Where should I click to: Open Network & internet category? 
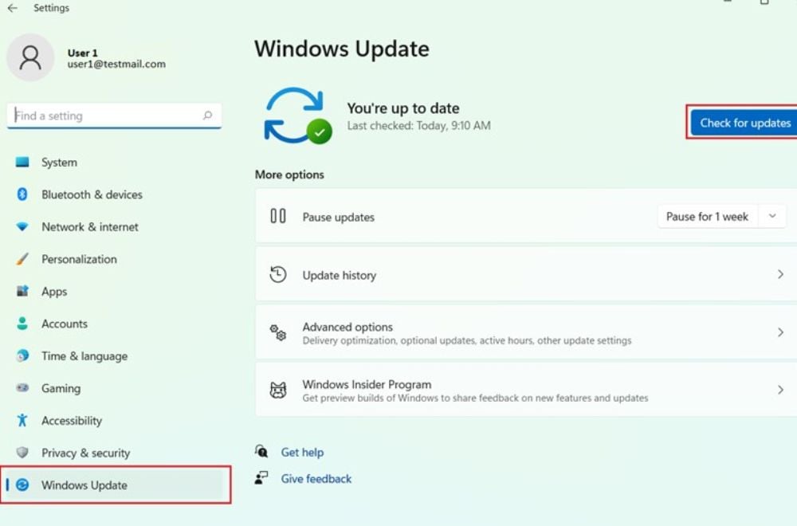point(115,226)
